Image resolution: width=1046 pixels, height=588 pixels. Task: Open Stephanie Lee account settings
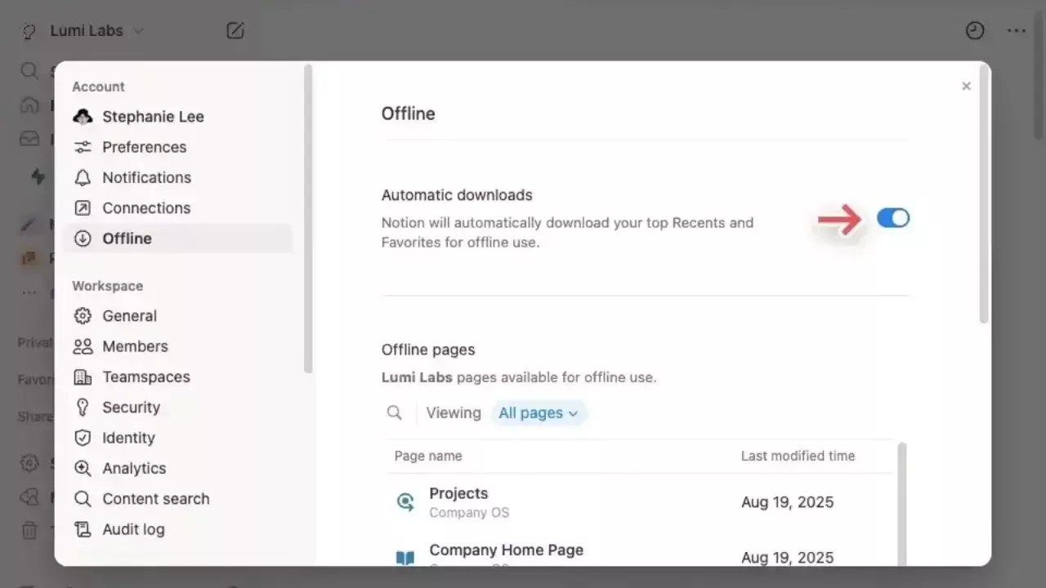tap(177, 117)
